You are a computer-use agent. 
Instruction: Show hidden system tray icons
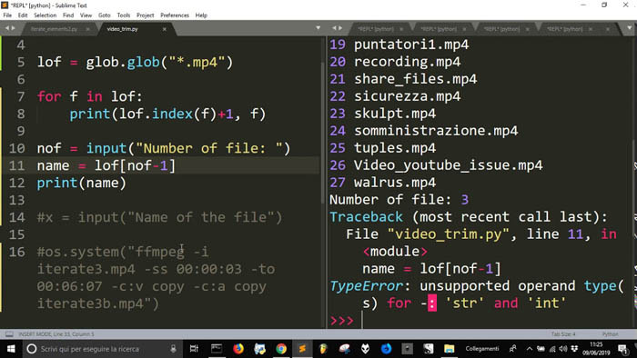530,349
